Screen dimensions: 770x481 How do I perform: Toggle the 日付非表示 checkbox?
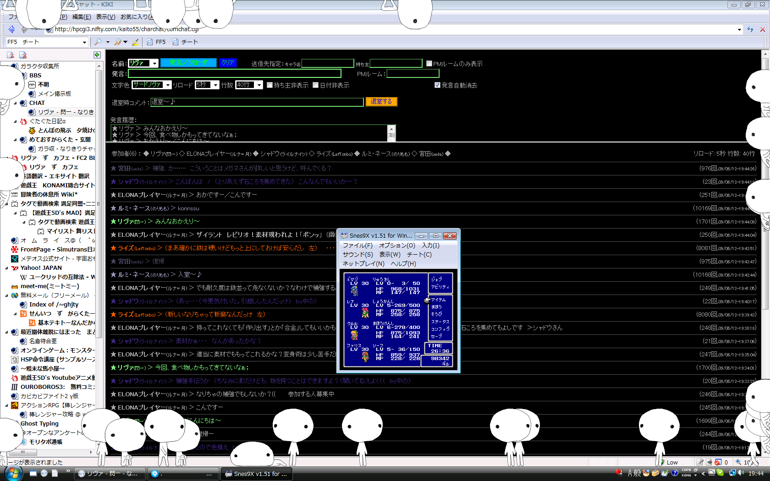pyautogui.click(x=316, y=85)
